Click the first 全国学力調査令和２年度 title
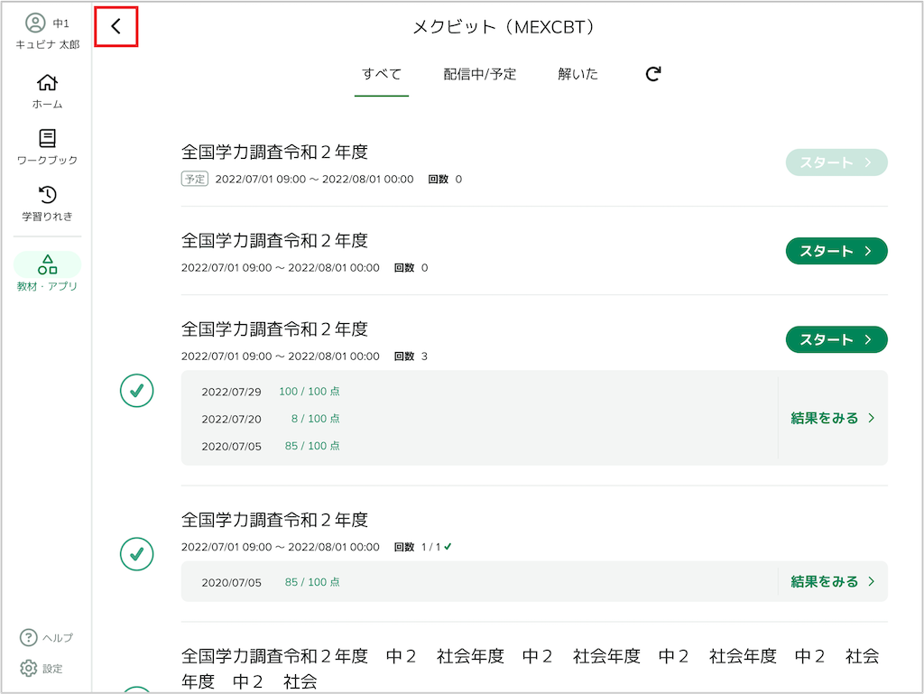This screenshot has width=924, height=694. click(274, 152)
